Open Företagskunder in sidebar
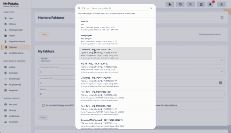 [x=16, y=30]
